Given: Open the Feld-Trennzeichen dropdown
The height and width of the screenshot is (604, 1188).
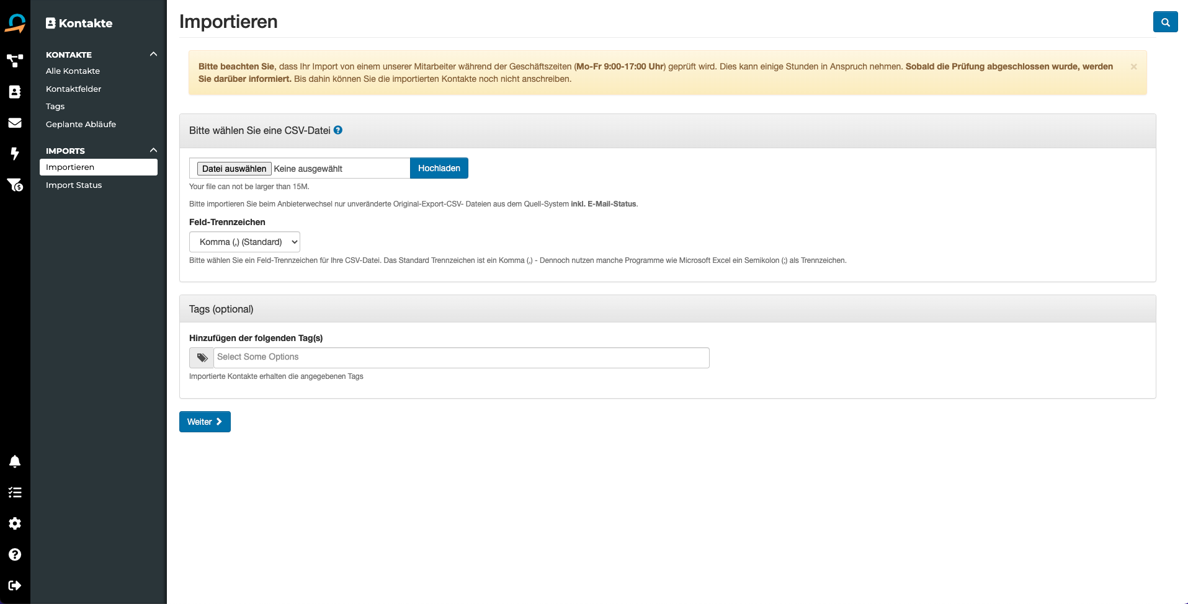Looking at the screenshot, I should click(x=244, y=242).
